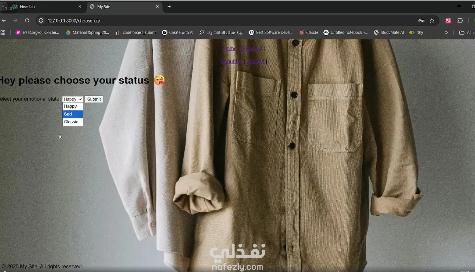Open a new tab with plus button
Image resolution: width=475 pixels, height=272 pixels.
click(169, 7)
